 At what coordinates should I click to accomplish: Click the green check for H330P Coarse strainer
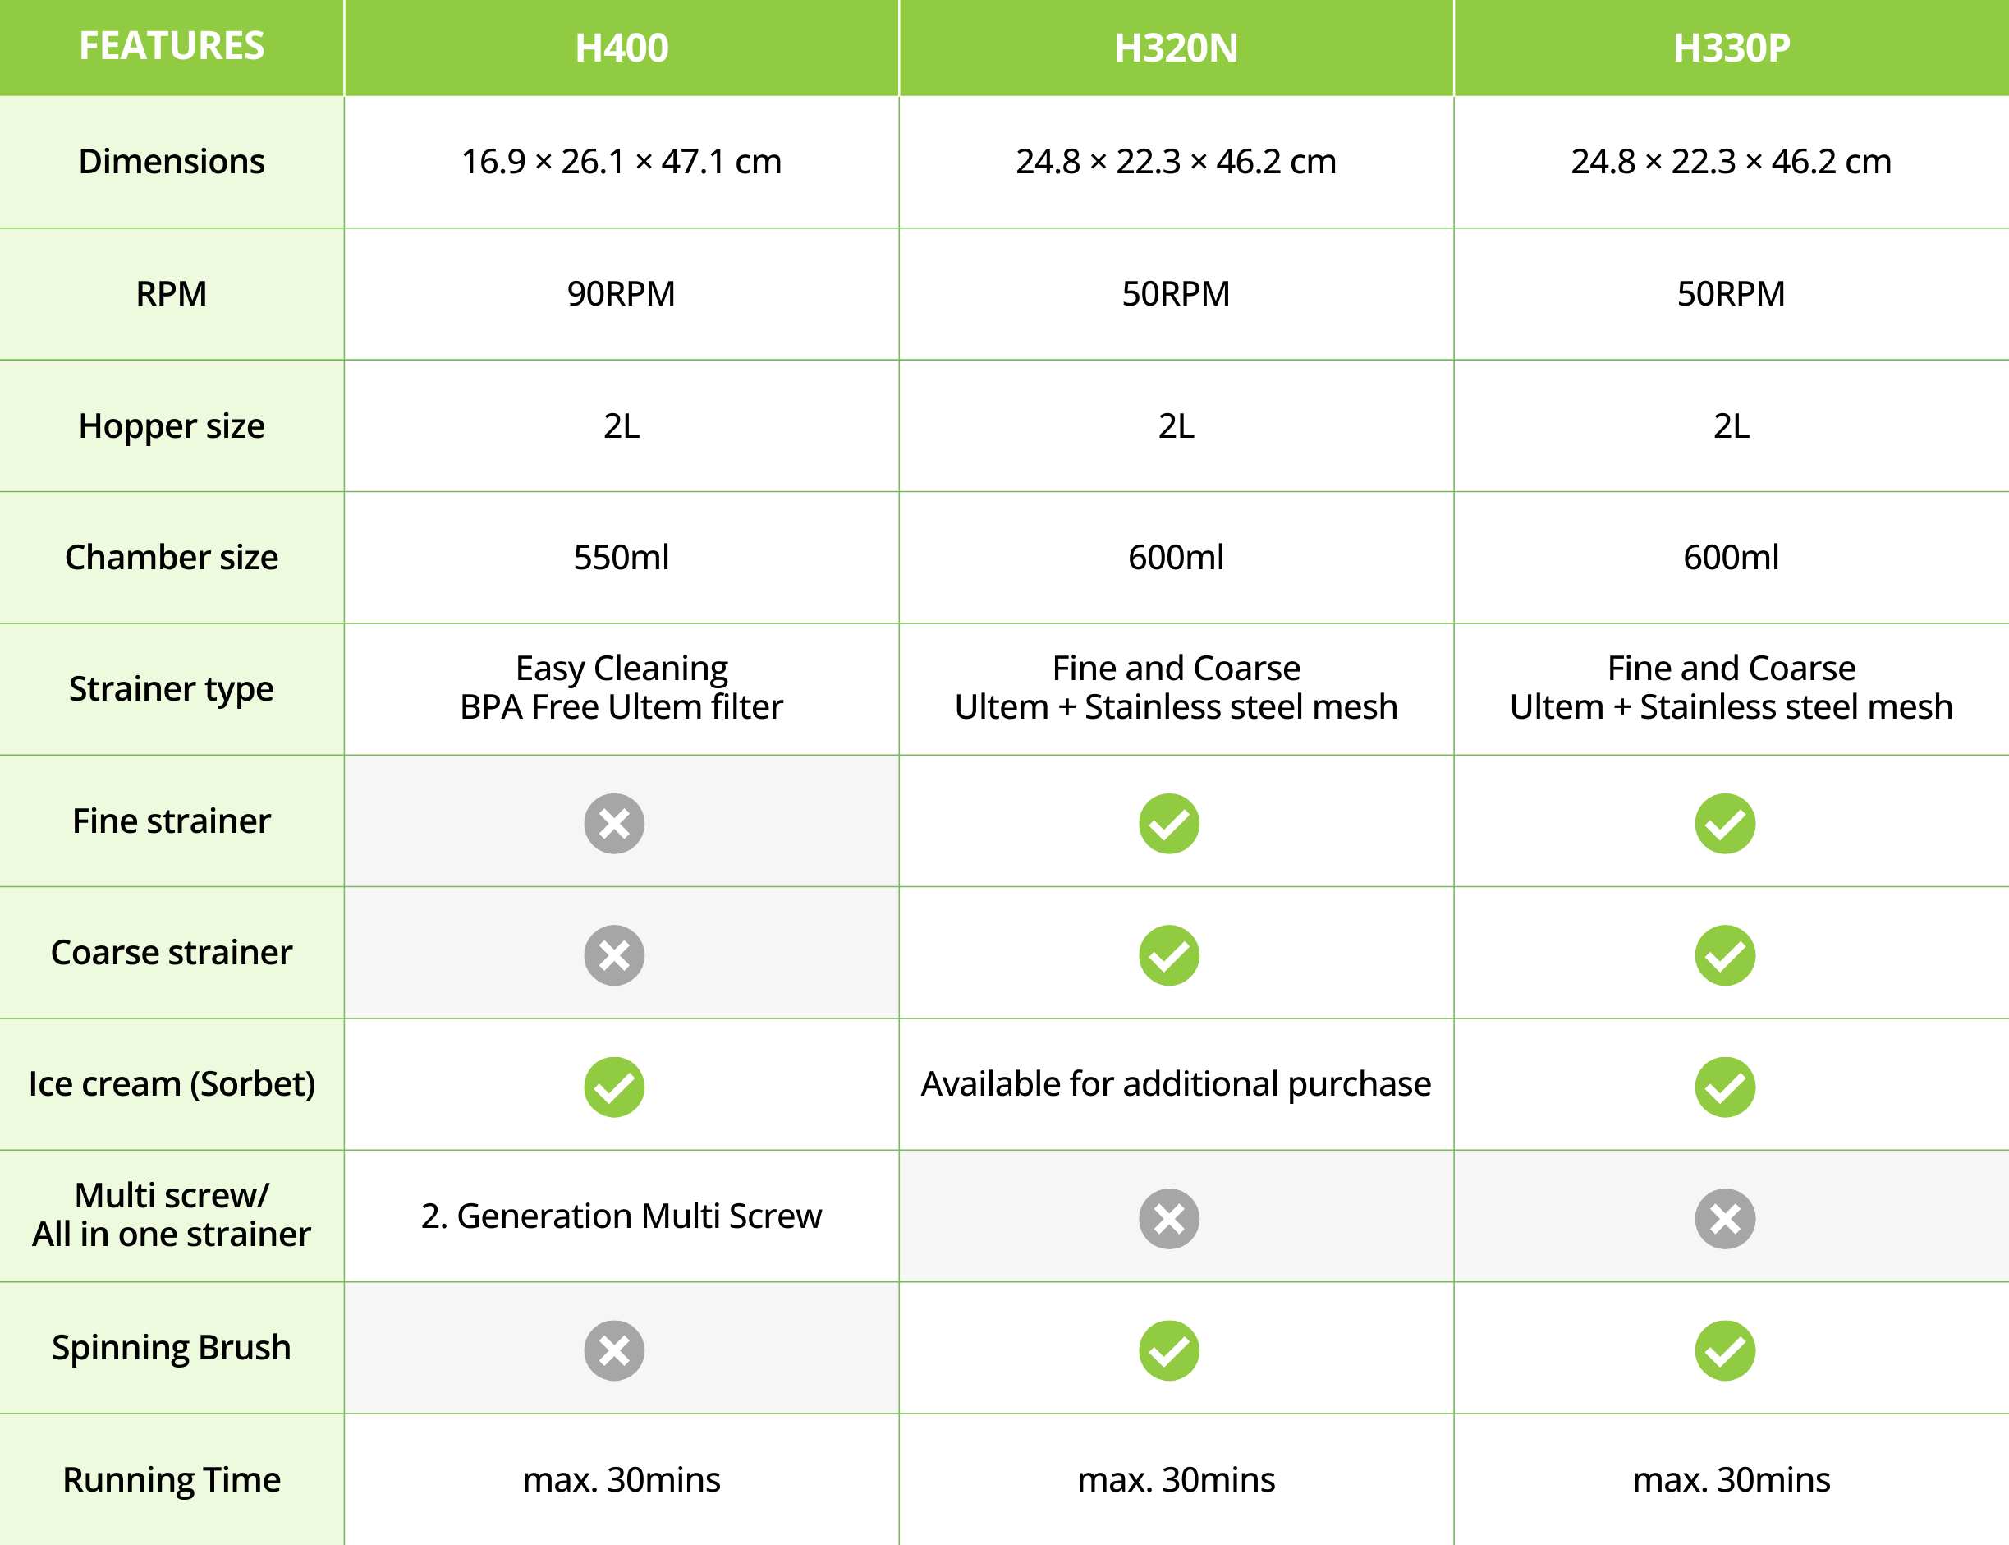click(x=1725, y=954)
